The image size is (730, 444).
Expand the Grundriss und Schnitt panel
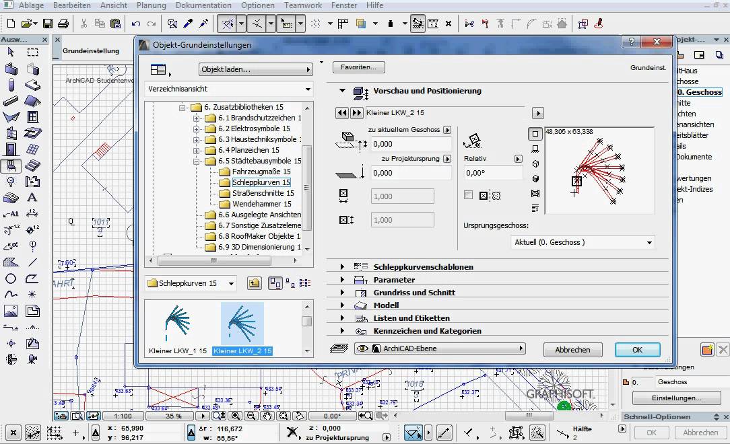(x=342, y=293)
